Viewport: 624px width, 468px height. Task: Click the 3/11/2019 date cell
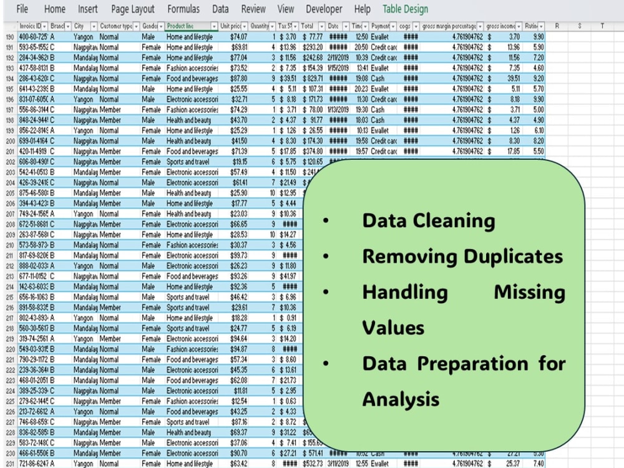pos(338,464)
